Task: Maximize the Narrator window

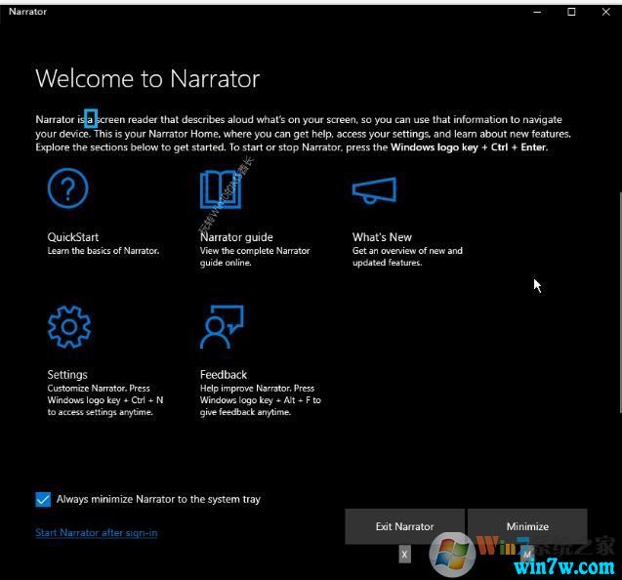Action: 571,12
